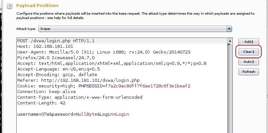Click the Clear § button
The width and height of the screenshot is (268, 133).
(248, 52)
